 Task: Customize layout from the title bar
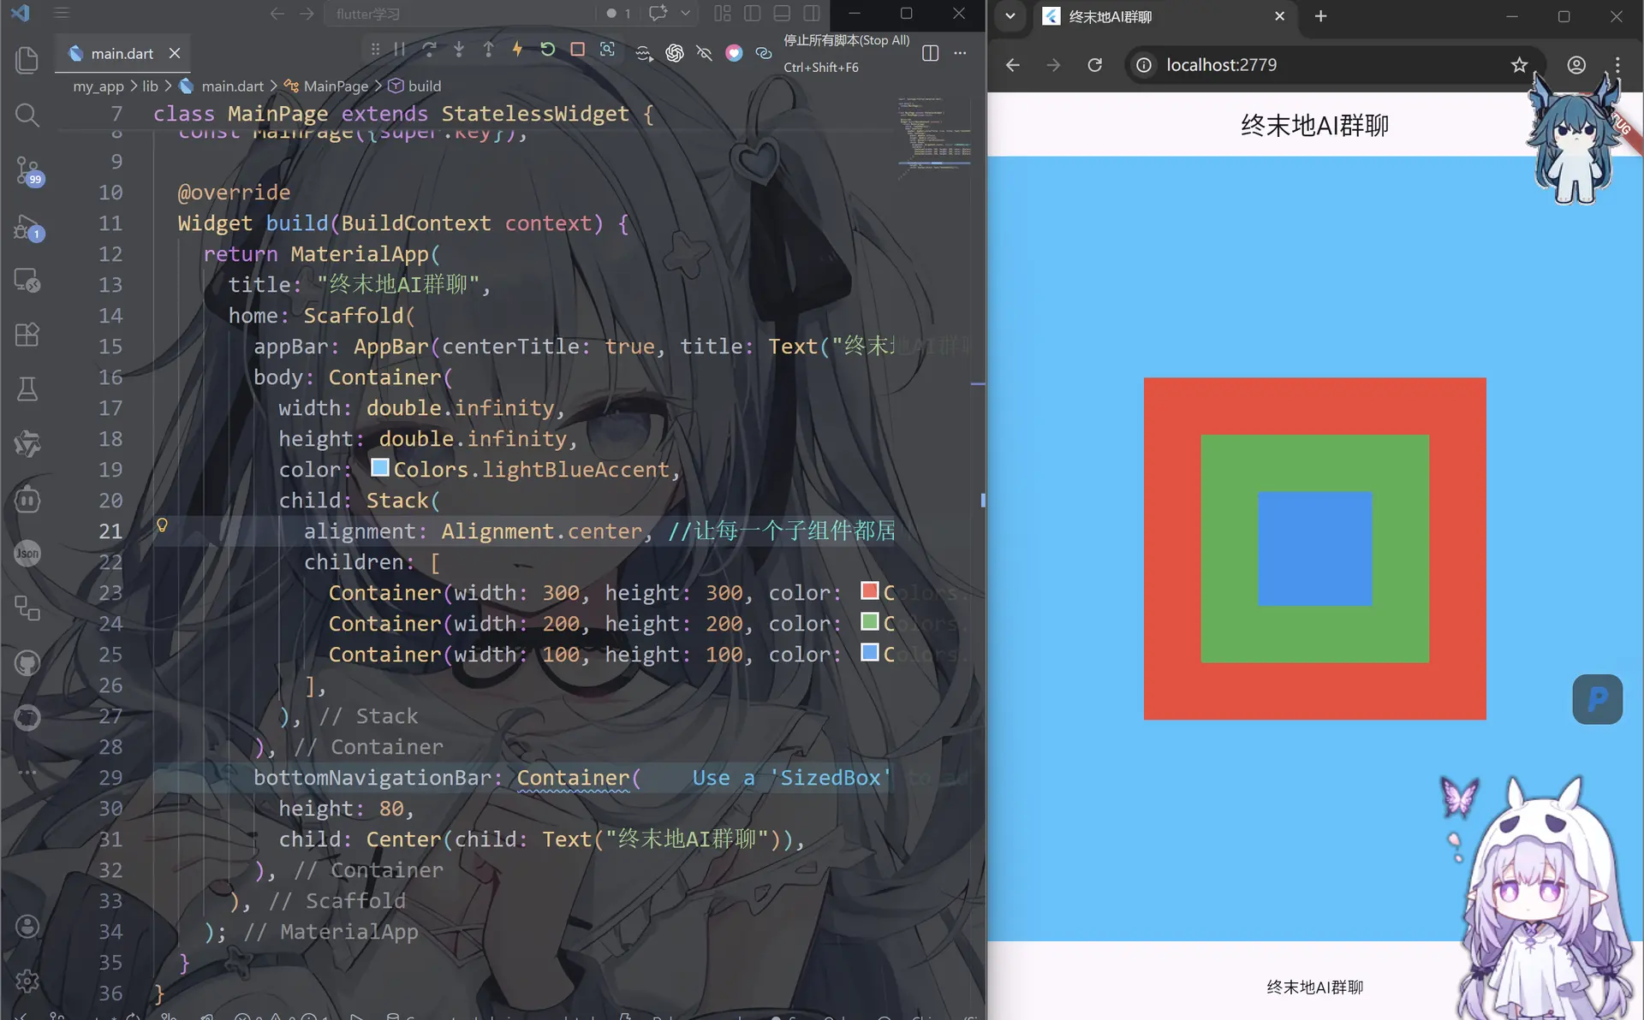[x=723, y=14]
